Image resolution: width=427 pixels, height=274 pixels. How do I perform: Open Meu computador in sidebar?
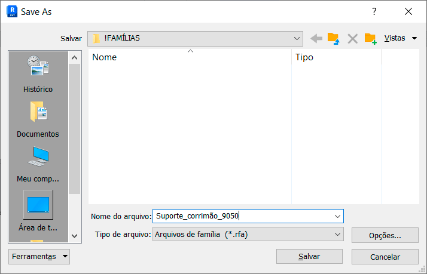pyautogui.click(x=38, y=164)
